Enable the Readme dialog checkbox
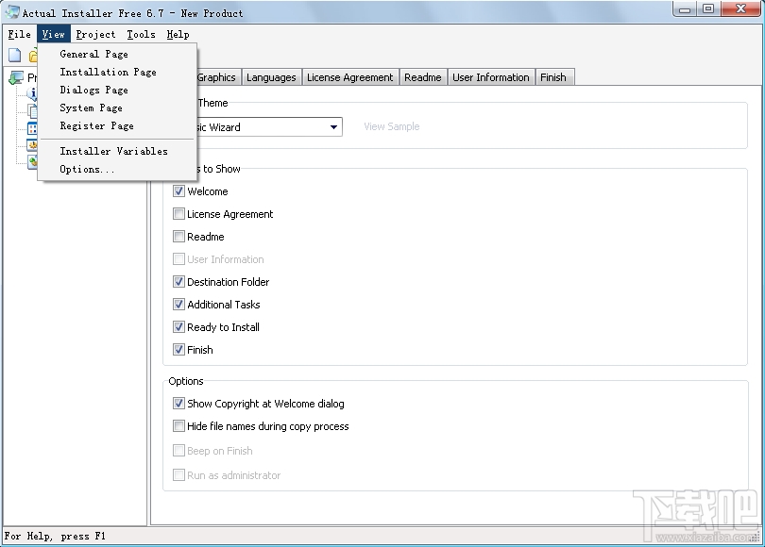The width and height of the screenshot is (765, 547). [178, 236]
